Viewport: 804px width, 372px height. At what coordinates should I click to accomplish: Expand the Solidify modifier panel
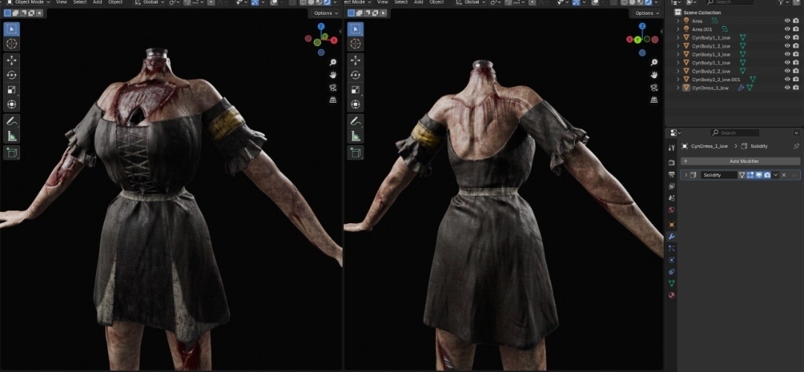click(686, 175)
